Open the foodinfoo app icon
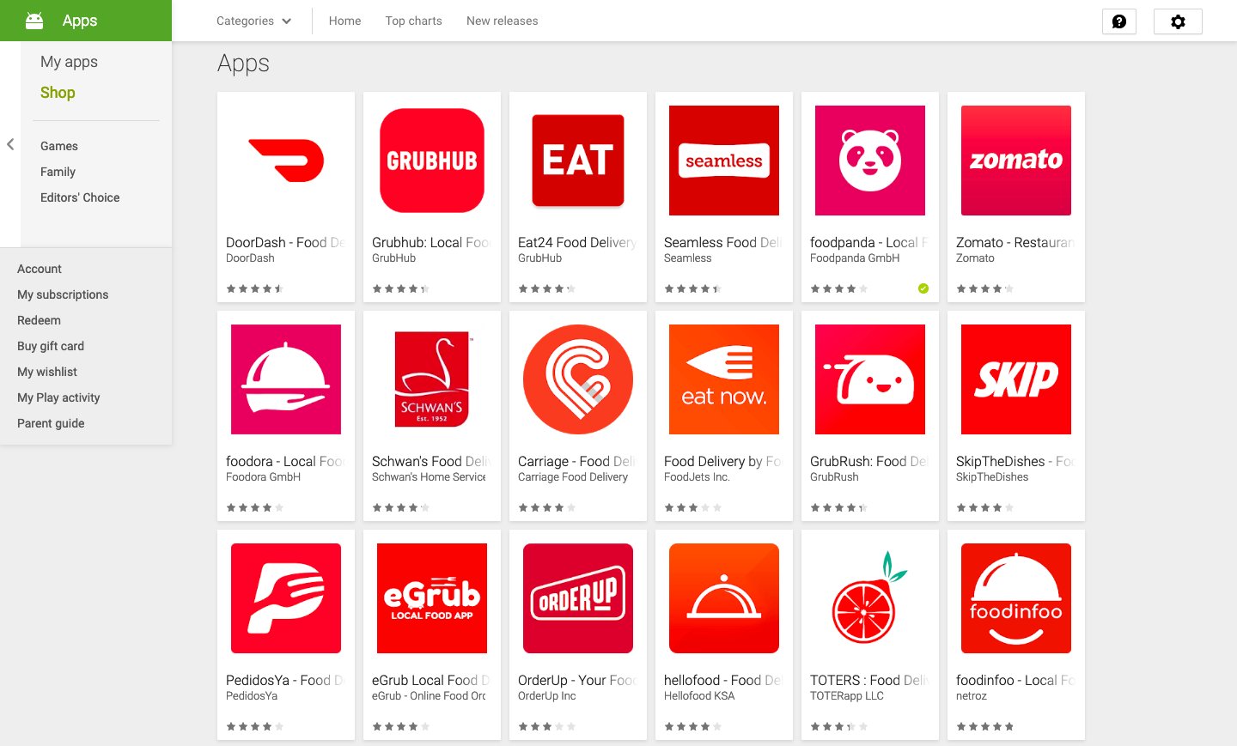The width and height of the screenshot is (1237, 746). (1016, 598)
